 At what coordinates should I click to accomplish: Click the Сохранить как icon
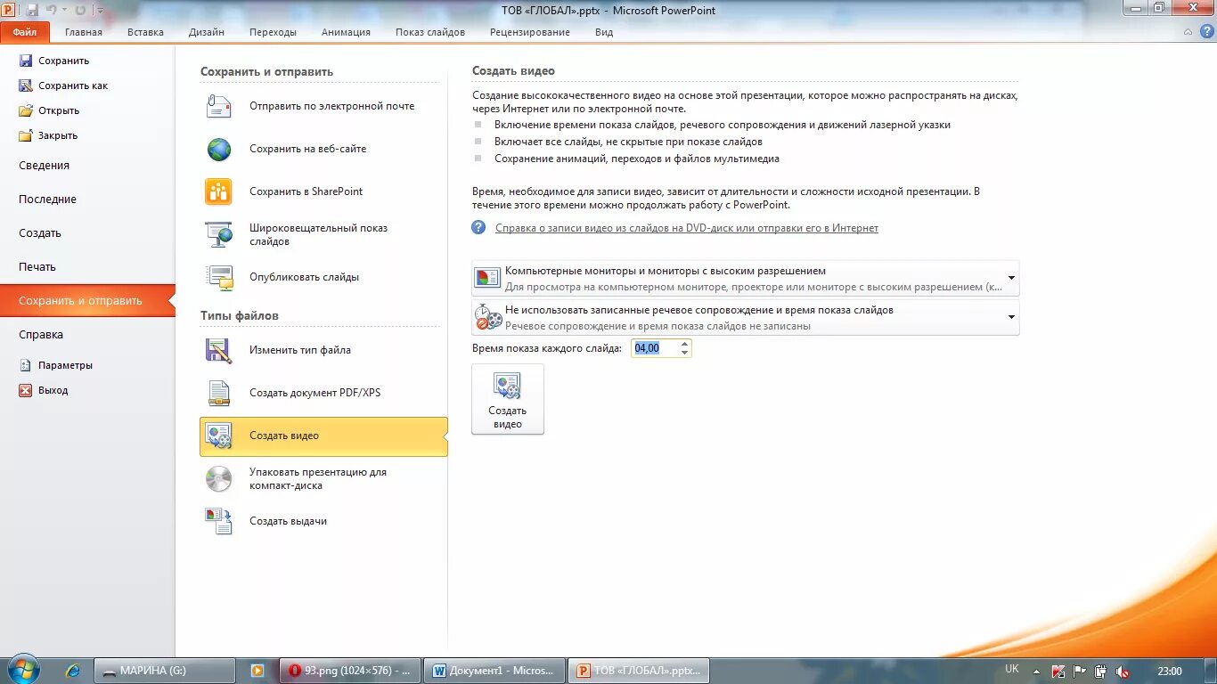click(x=26, y=85)
